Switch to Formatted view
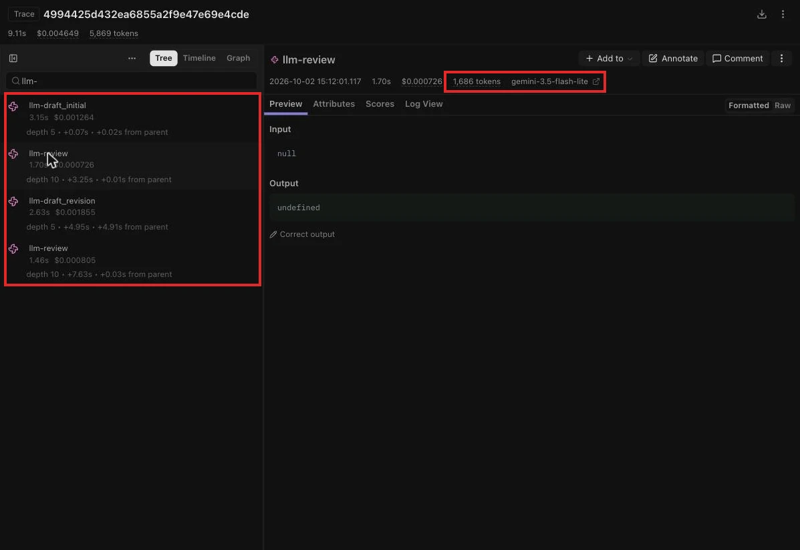Screen dimensions: 800x550 point(749,105)
